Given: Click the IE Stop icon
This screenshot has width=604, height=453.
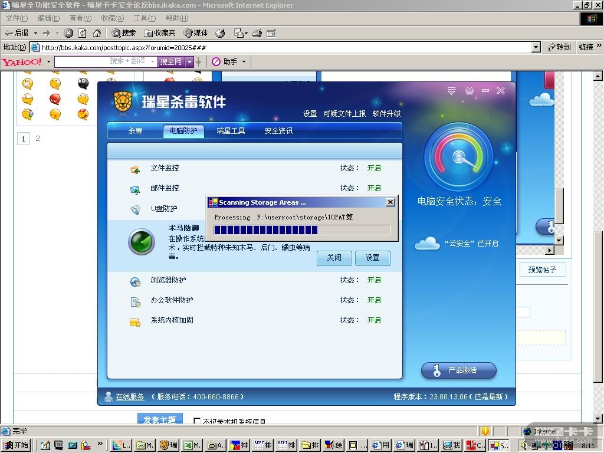Looking at the screenshot, I should point(68,33).
